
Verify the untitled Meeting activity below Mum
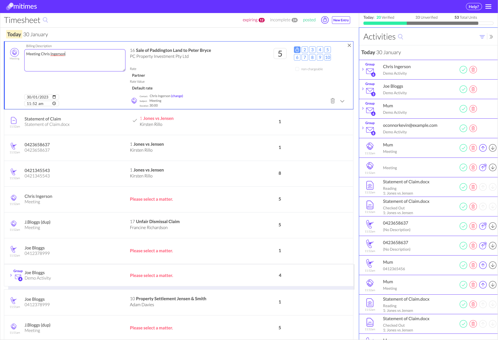463,168
